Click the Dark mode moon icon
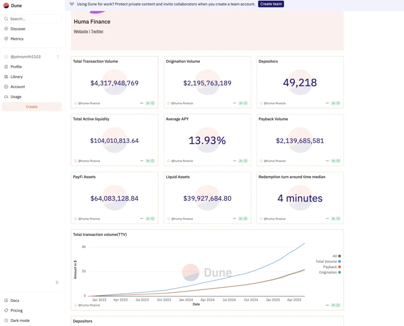 6,320
